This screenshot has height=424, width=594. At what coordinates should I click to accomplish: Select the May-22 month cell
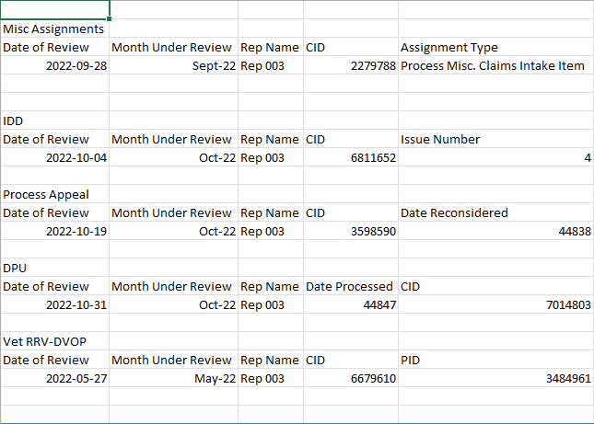click(173, 378)
